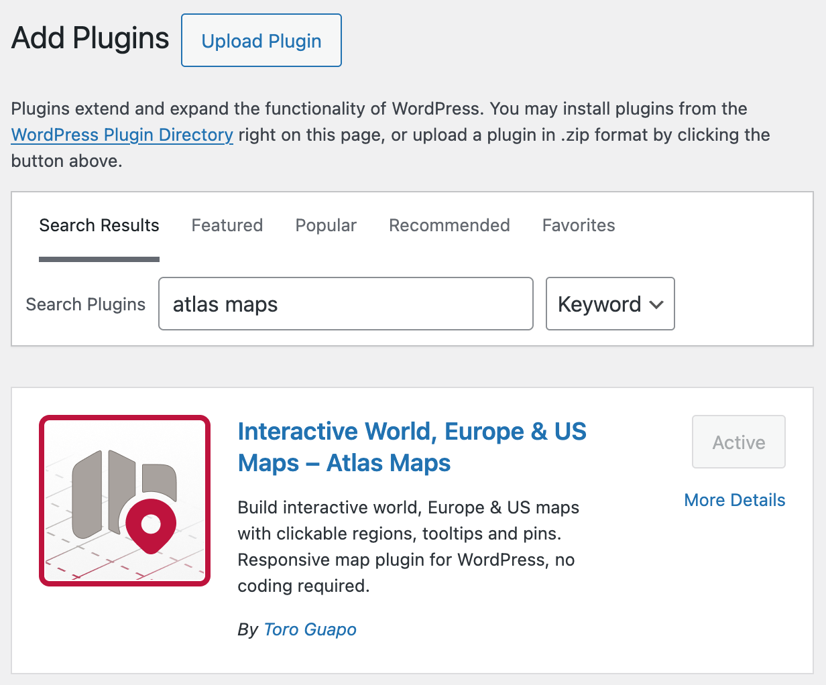
Task: Switch to the Search Results tab
Action: (99, 226)
